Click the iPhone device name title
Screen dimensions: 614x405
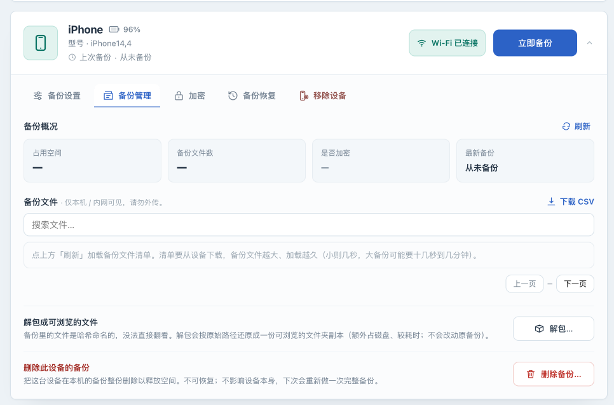pyautogui.click(x=85, y=29)
